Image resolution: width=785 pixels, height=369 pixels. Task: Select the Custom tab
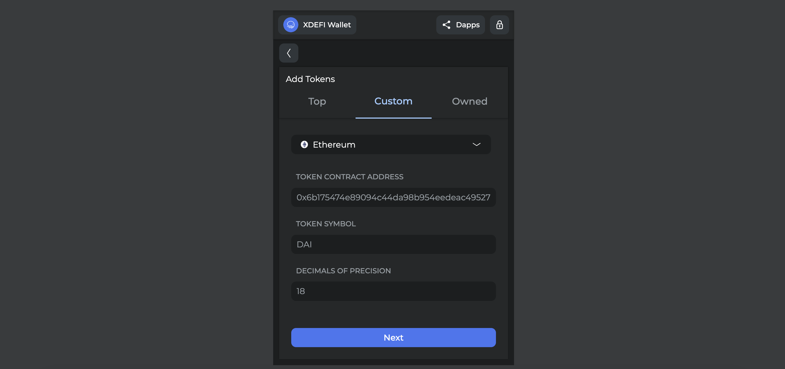393,101
